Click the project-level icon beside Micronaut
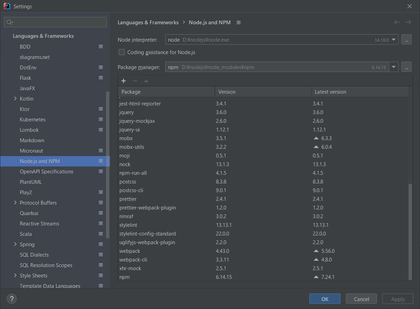The height and width of the screenshot is (309, 420). pyautogui.click(x=101, y=151)
